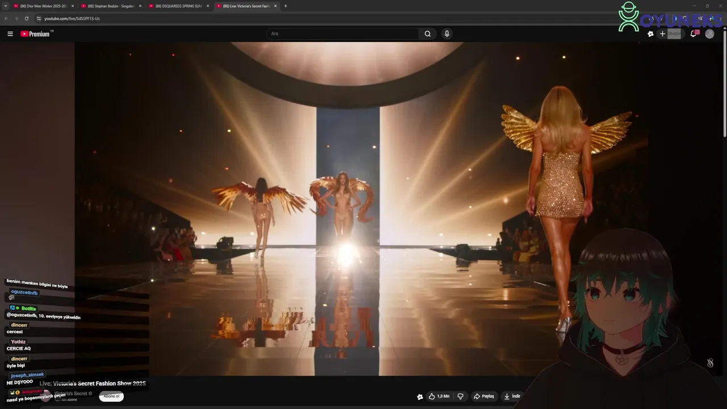Open a new browser tab

pos(286,6)
